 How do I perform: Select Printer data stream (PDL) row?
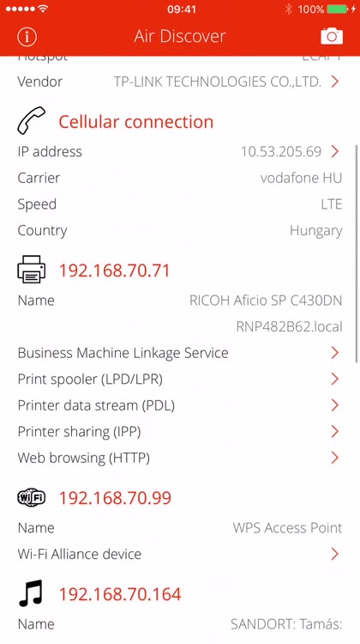[179, 405]
